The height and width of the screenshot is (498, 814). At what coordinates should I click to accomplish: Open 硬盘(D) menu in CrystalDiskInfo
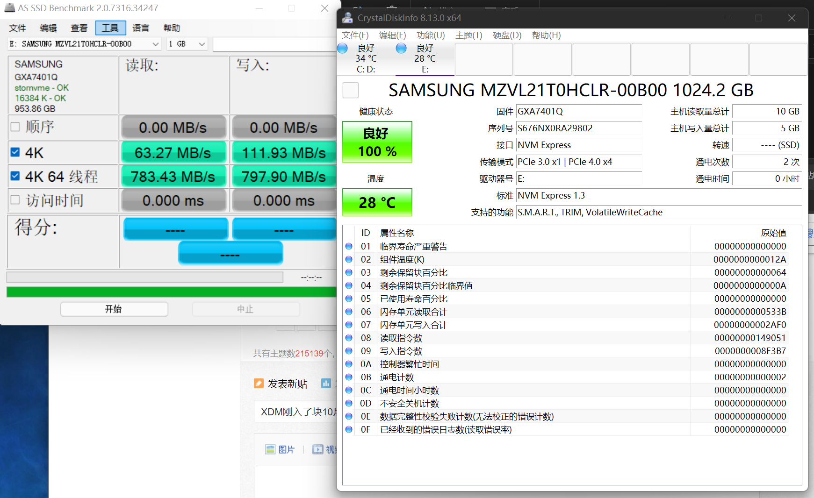point(507,36)
